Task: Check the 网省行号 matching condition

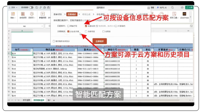Action: (68, 26)
